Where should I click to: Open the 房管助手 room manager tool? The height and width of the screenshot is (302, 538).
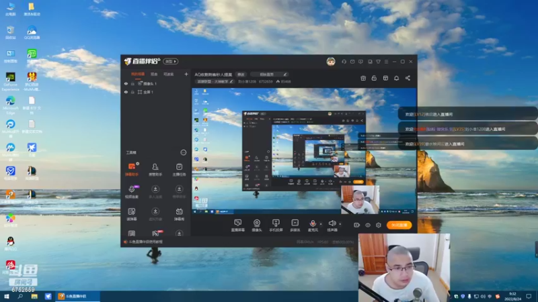(x=155, y=170)
